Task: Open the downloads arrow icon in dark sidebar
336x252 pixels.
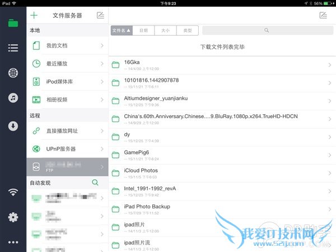Action: 13,126
